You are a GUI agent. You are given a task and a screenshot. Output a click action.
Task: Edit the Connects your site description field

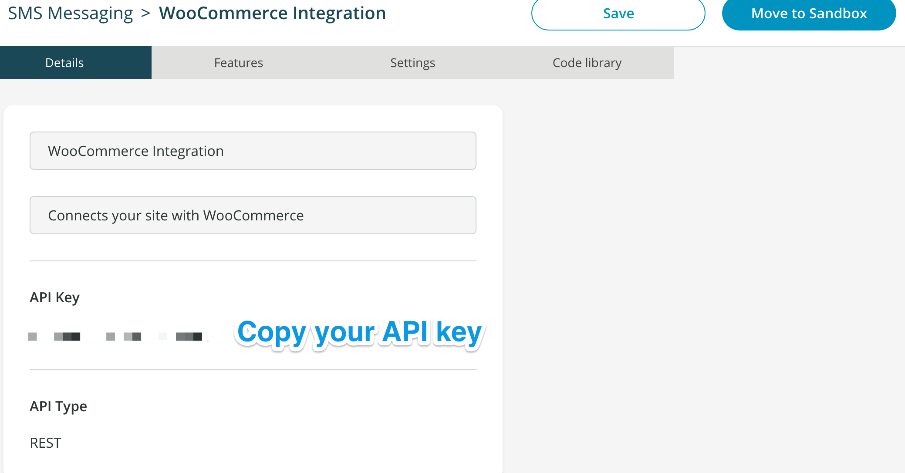(253, 215)
